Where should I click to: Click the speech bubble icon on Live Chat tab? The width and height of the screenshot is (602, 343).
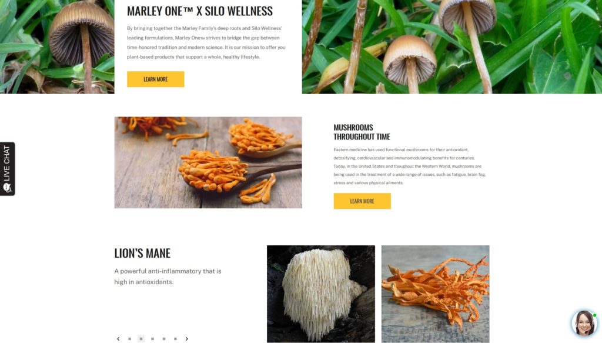click(x=7, y=188)
